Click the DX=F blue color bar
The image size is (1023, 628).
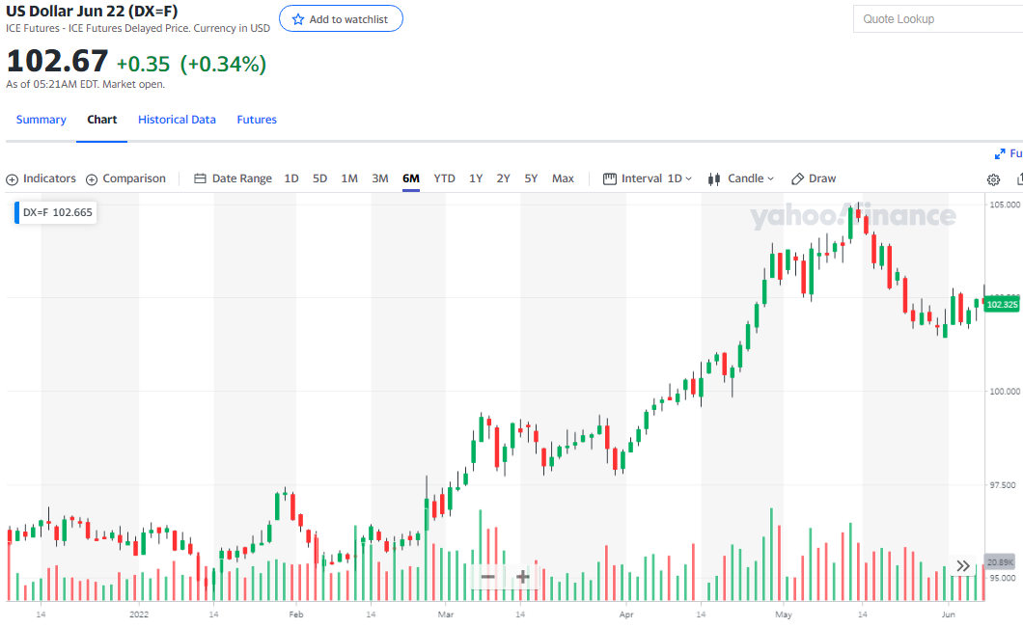click(17, 212)
